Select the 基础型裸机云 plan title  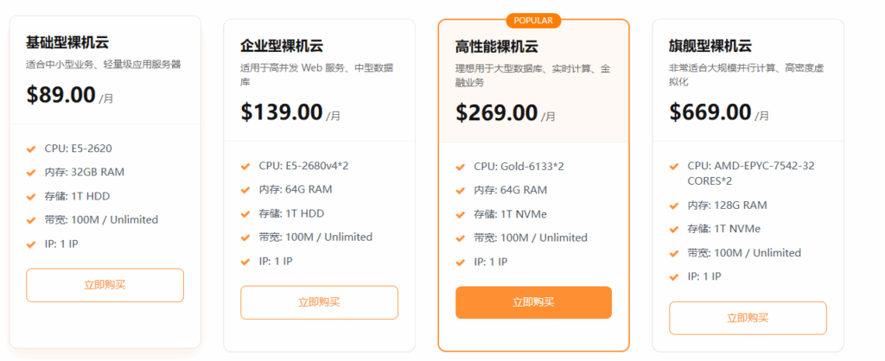(x=67, y=41)
